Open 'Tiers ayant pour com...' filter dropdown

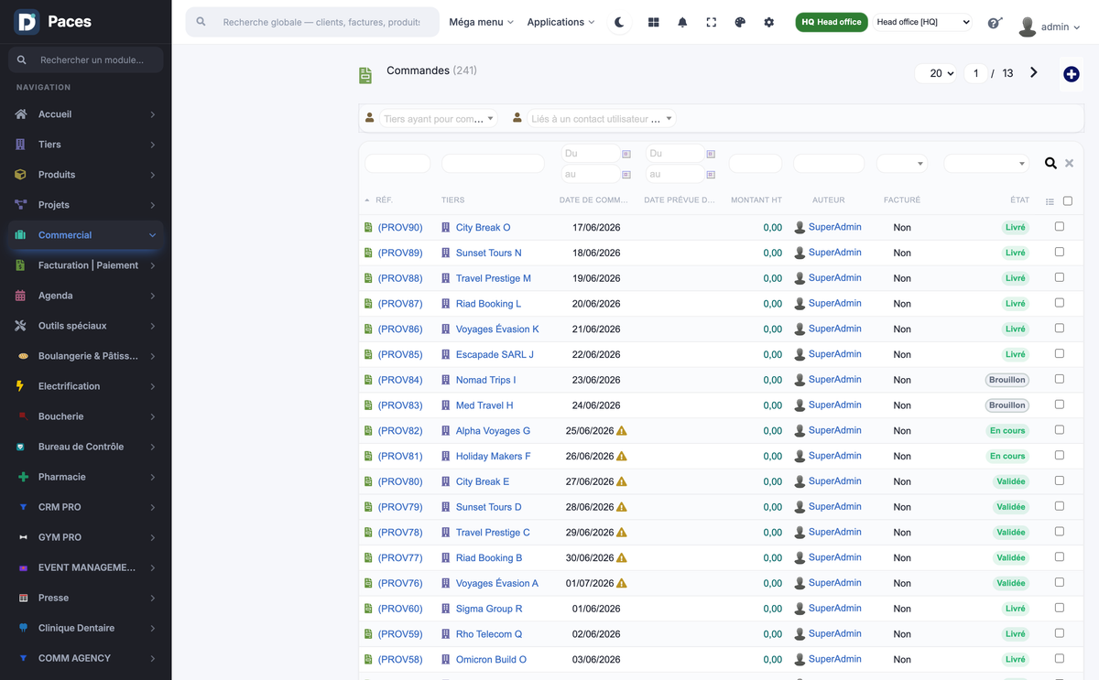pos(439,118)
